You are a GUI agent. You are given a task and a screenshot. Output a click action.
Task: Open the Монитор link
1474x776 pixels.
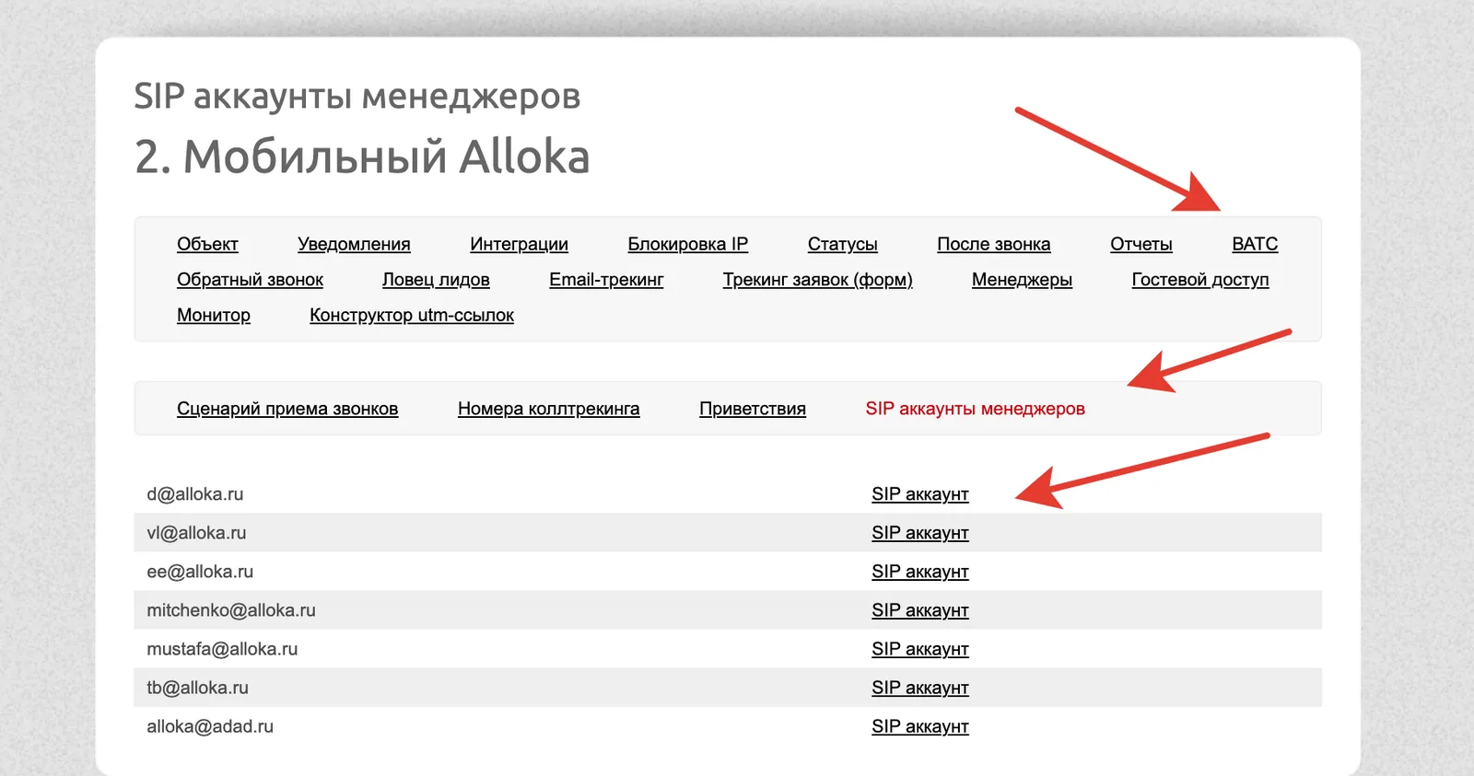tap(214, 315)
